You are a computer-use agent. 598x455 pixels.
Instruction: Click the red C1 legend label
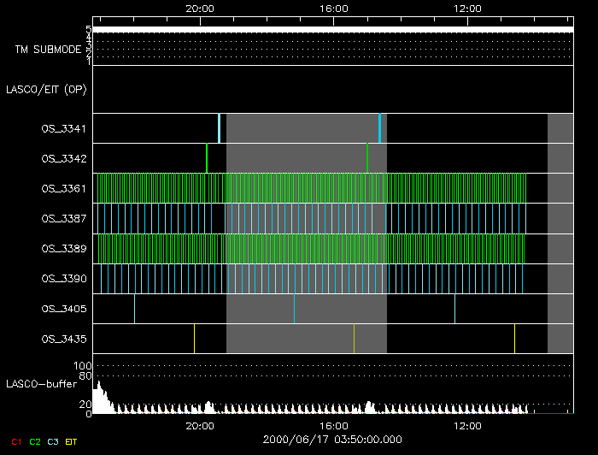(16, 441)
